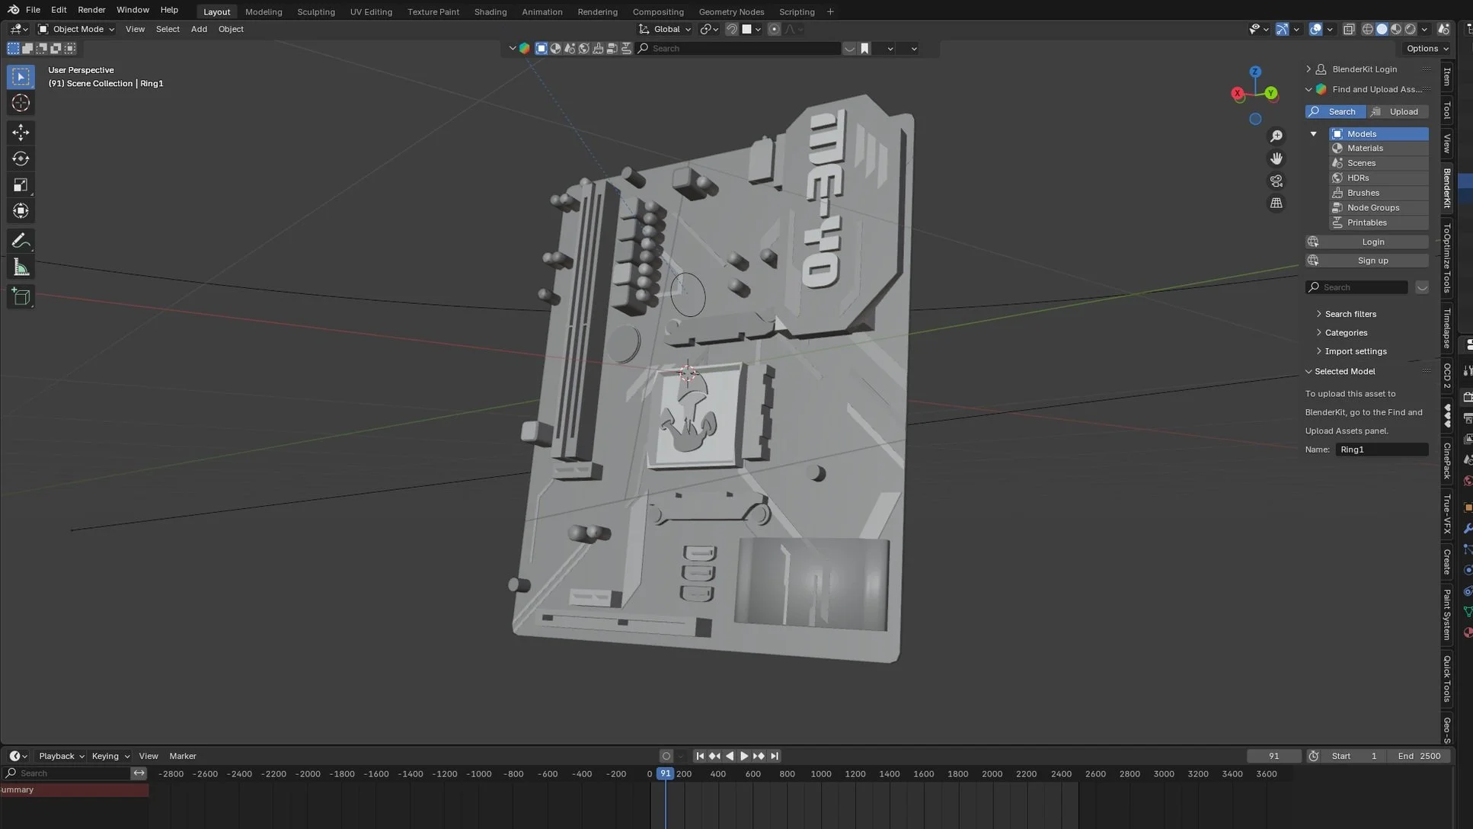Select the Measure ruler tool
Viewport: 1473px width, 829px height.
click(21, 267)
